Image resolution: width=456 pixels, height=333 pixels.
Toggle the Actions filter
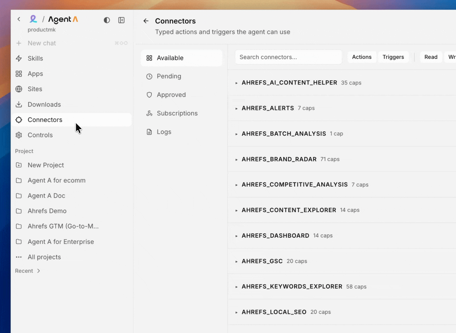tap(362, 57)
